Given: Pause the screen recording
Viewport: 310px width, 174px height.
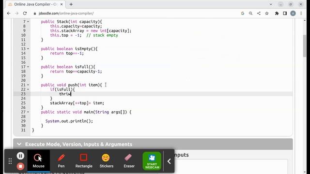Looking at the screenshot, I should pyautogui.click(x=20, y=156).
